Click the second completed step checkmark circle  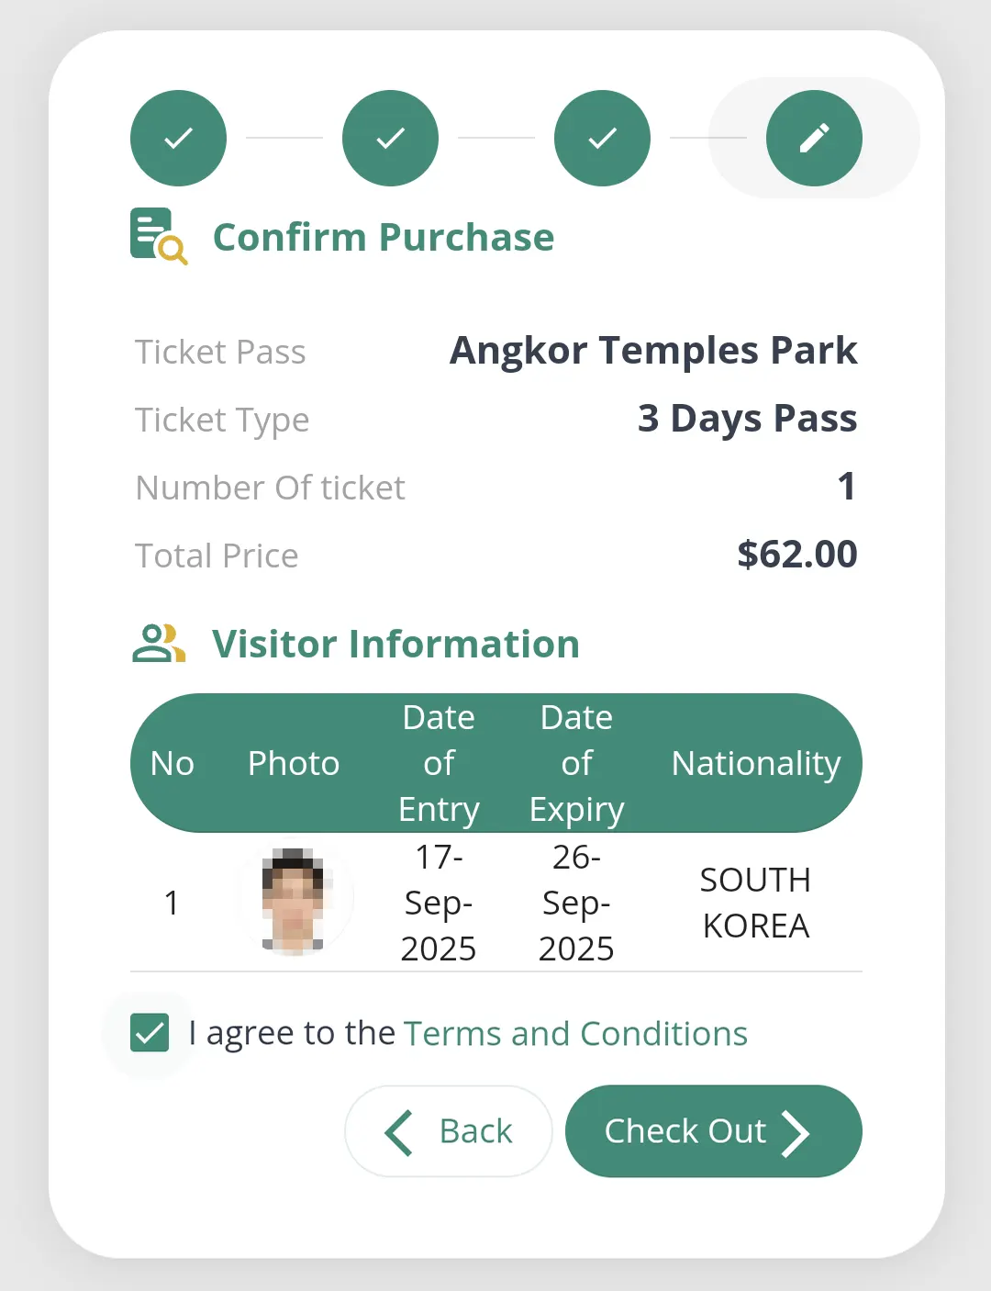[390, 138]
